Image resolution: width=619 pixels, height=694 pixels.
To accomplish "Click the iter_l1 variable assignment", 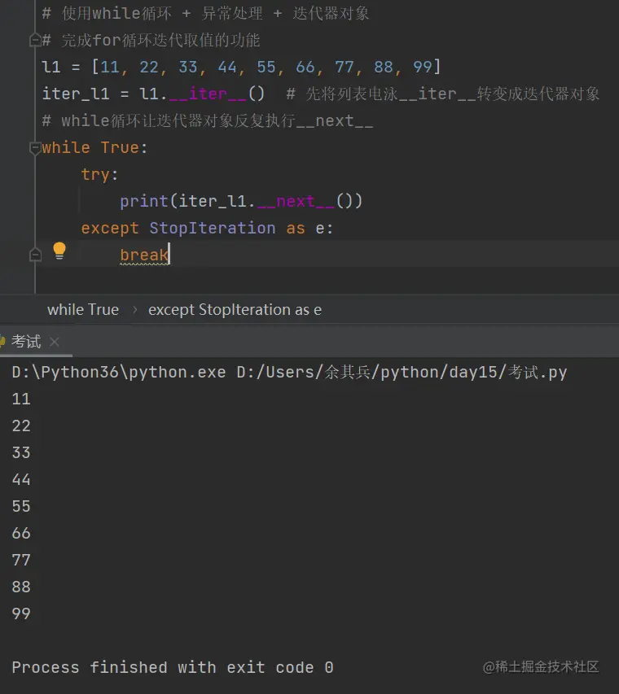I will point(76,94).
